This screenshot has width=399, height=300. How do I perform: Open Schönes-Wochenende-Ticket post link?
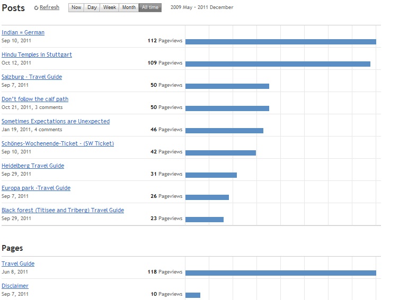[x=58, y=143]
